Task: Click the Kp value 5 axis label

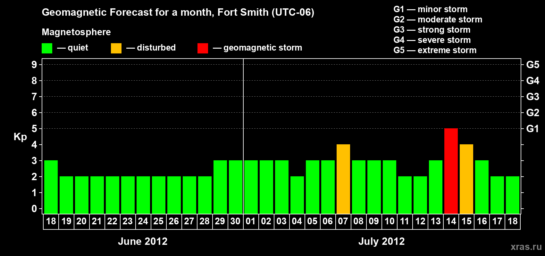Action: tap(34, 129)
